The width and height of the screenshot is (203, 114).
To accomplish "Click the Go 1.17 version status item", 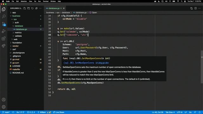I will (20, 112).
